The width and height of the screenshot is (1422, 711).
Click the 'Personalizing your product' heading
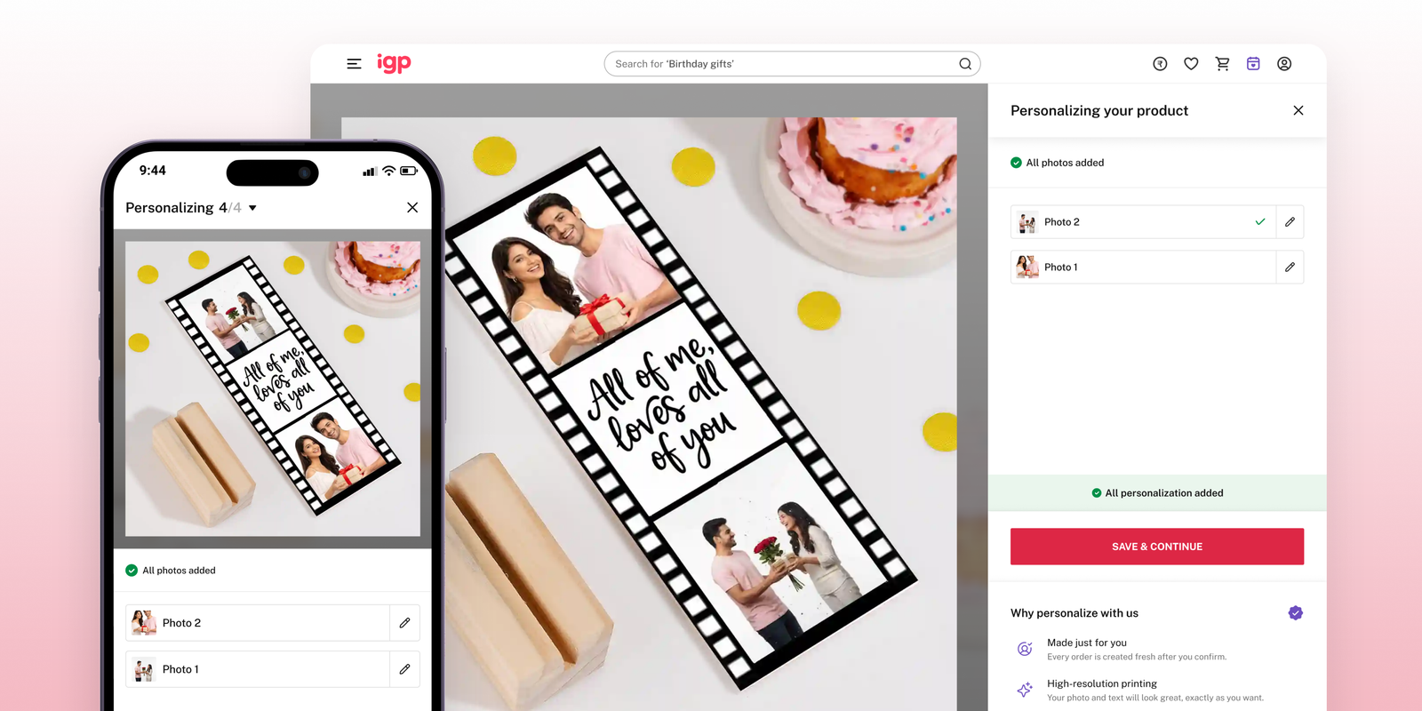[1099, 110]
